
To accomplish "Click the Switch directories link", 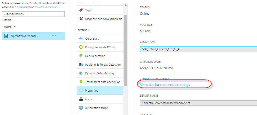I will [47, 7].
